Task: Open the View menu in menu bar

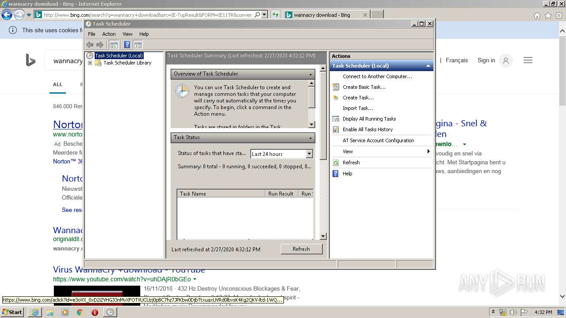Action: pos(127,34)
